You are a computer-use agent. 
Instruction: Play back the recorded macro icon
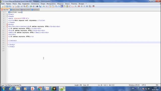pyautogui.click(x=84, y=6)
